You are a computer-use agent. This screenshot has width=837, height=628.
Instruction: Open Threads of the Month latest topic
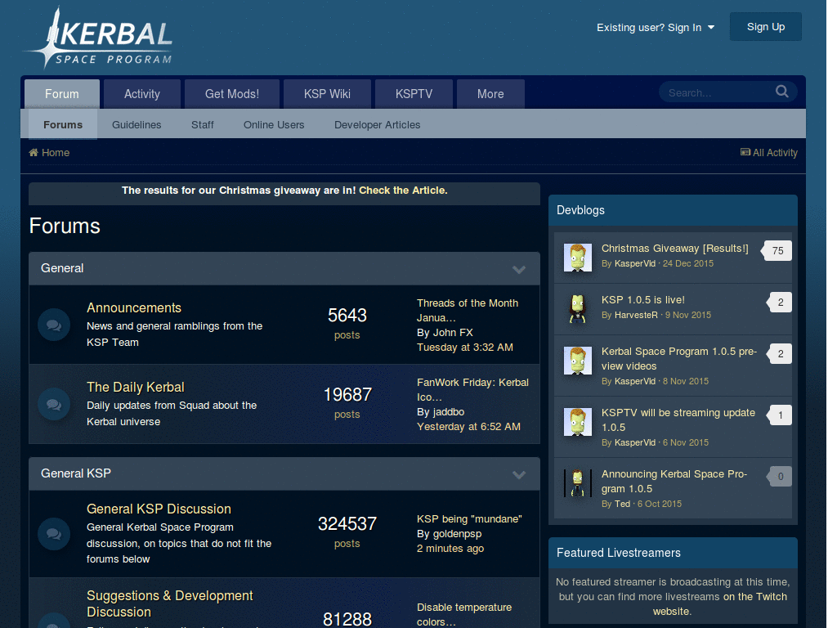pos(468,310)
